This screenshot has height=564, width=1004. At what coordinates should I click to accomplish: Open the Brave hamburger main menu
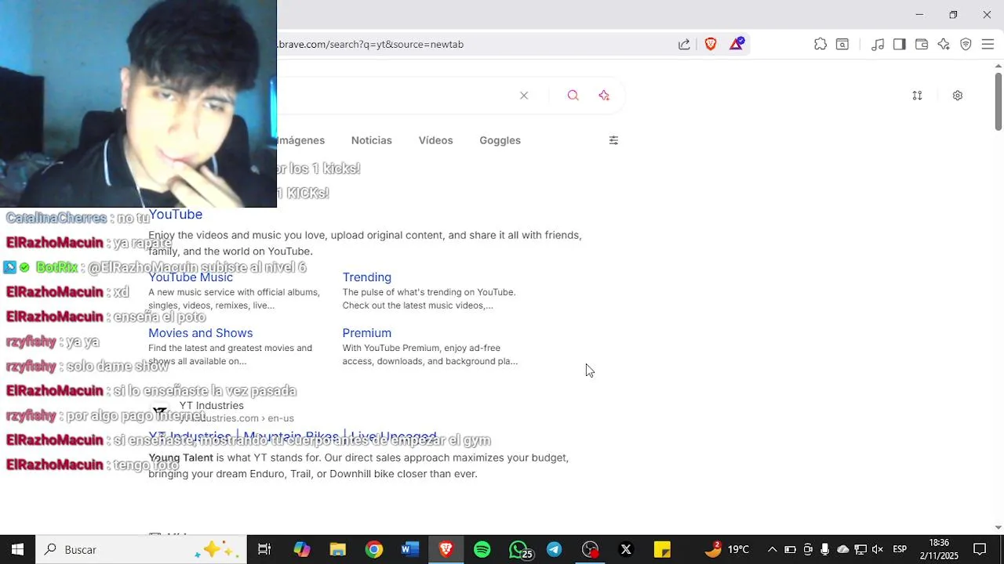pyautogui.click(x=988, y=45)
